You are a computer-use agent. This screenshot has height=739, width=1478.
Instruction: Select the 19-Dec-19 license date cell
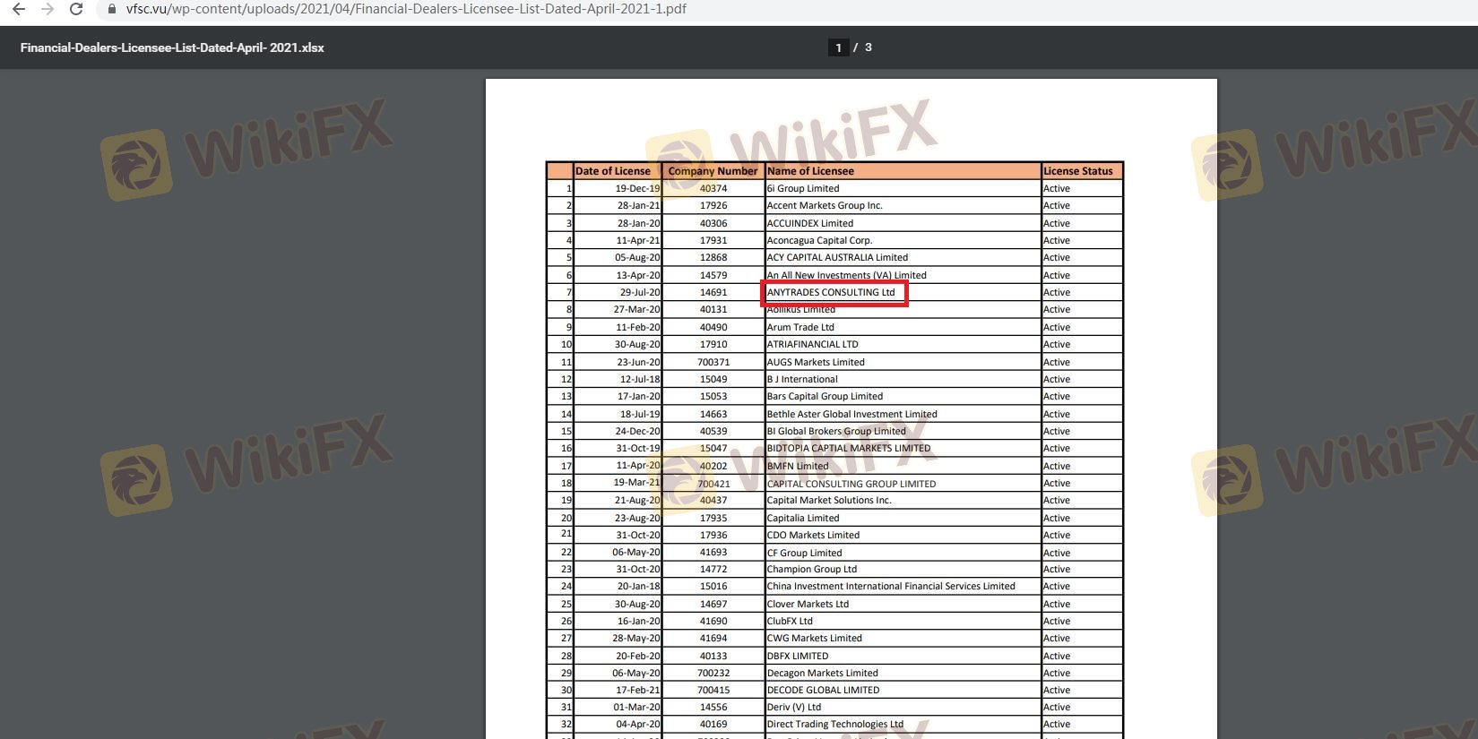(636, 189)
